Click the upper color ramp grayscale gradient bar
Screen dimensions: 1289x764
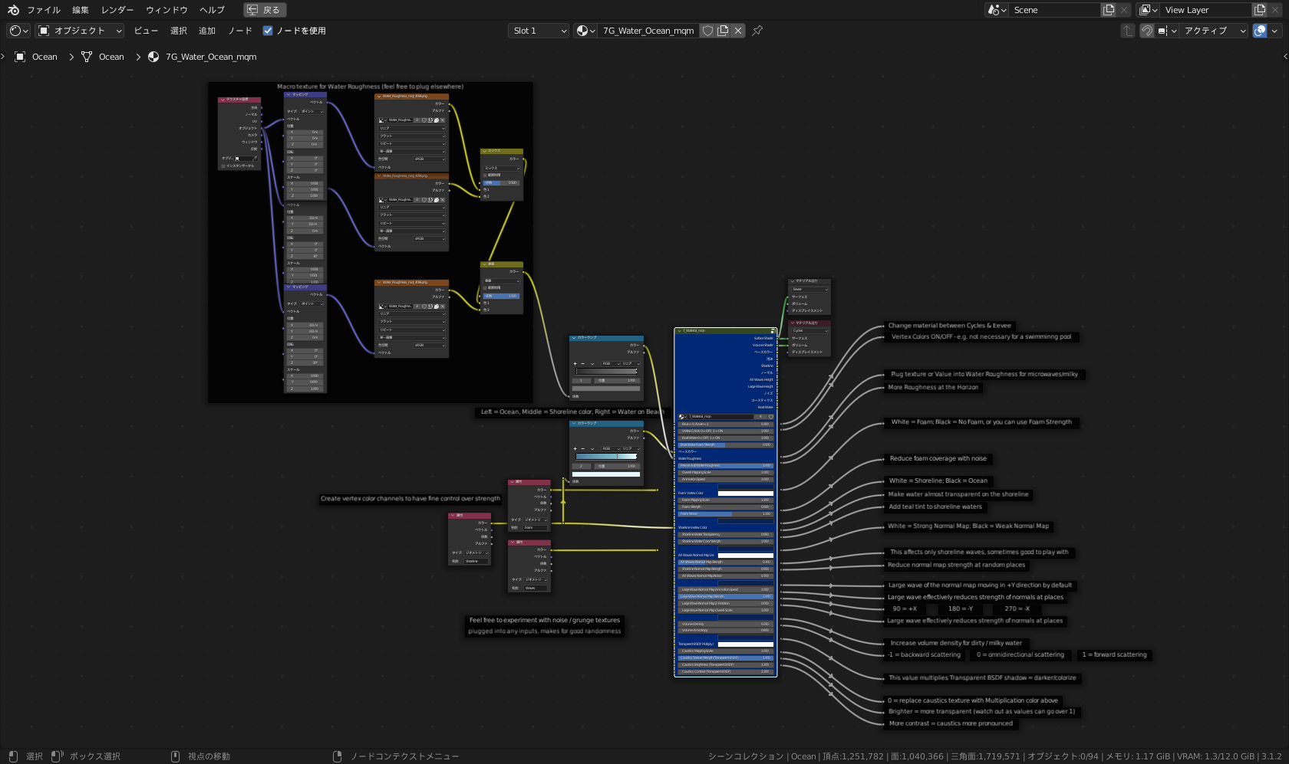pos(606,372)
